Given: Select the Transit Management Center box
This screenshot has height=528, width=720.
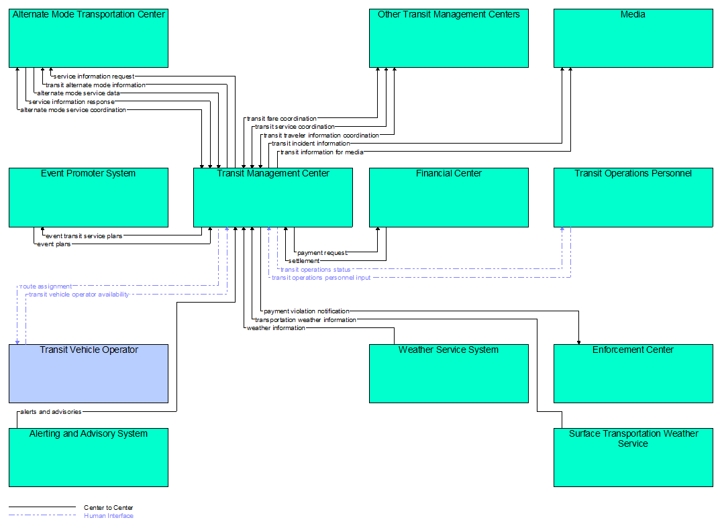Looking at the screenshot, I should tap(272, 197).
